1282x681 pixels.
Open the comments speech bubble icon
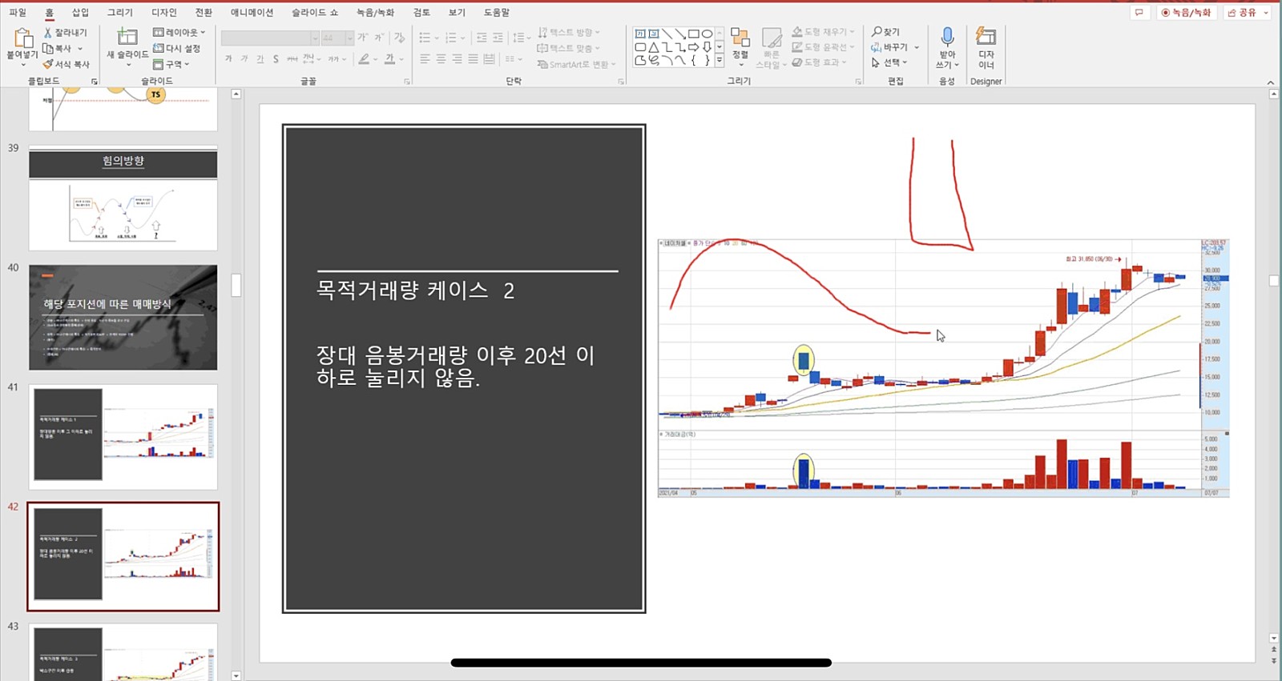[x=1139, y=13]
